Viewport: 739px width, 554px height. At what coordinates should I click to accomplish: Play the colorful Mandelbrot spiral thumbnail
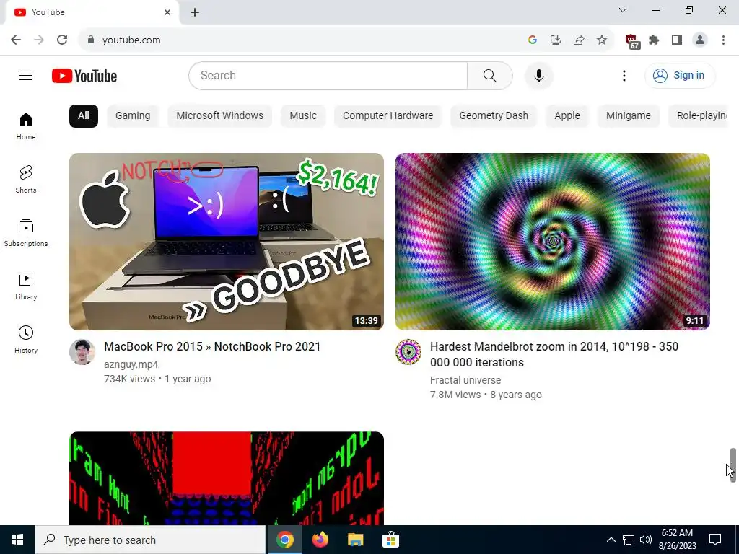[552, 242]
